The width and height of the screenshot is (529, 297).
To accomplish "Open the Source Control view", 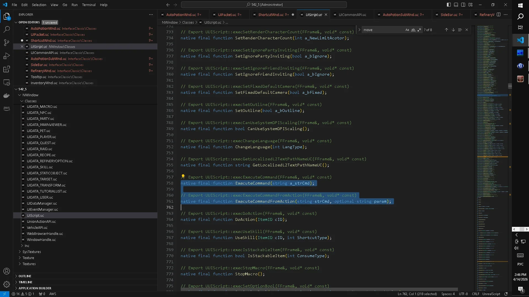I will [x=7, y=43].
